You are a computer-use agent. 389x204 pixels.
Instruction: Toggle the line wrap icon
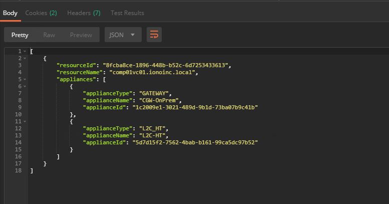[154, 35]
